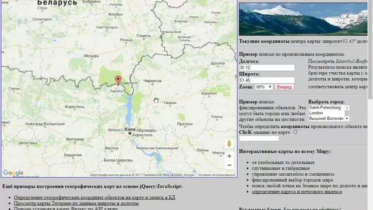Click the Широта input field with 51.45
This screenshot has width=373, height=210.
click(267, 80)
